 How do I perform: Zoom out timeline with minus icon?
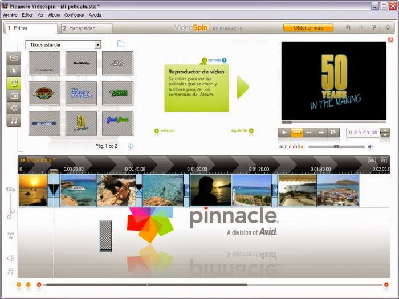(28, 285)
